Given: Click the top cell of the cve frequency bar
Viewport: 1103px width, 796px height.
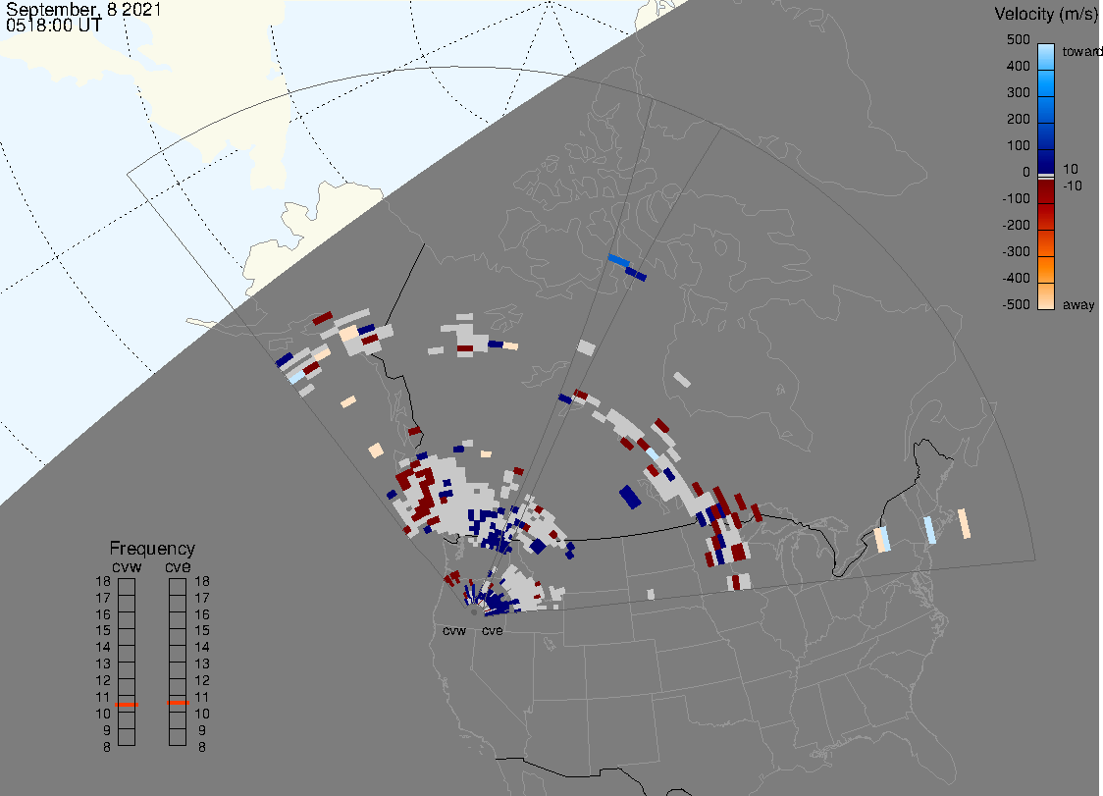Looking at the screenshot, I should click(x=178, y=587).
